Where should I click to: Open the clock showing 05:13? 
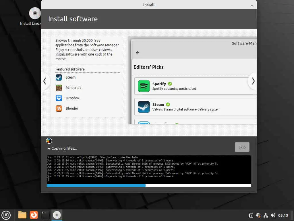[283, 215]
